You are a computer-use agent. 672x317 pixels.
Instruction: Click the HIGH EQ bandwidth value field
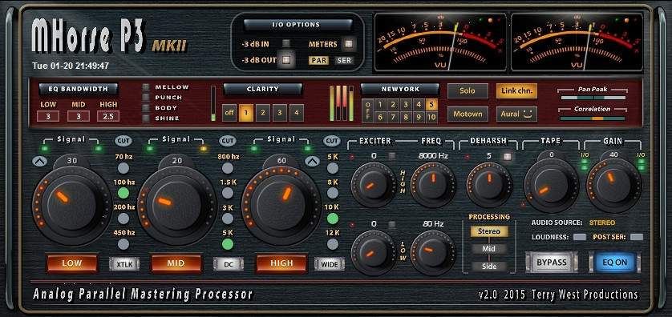tap(108, 116)
